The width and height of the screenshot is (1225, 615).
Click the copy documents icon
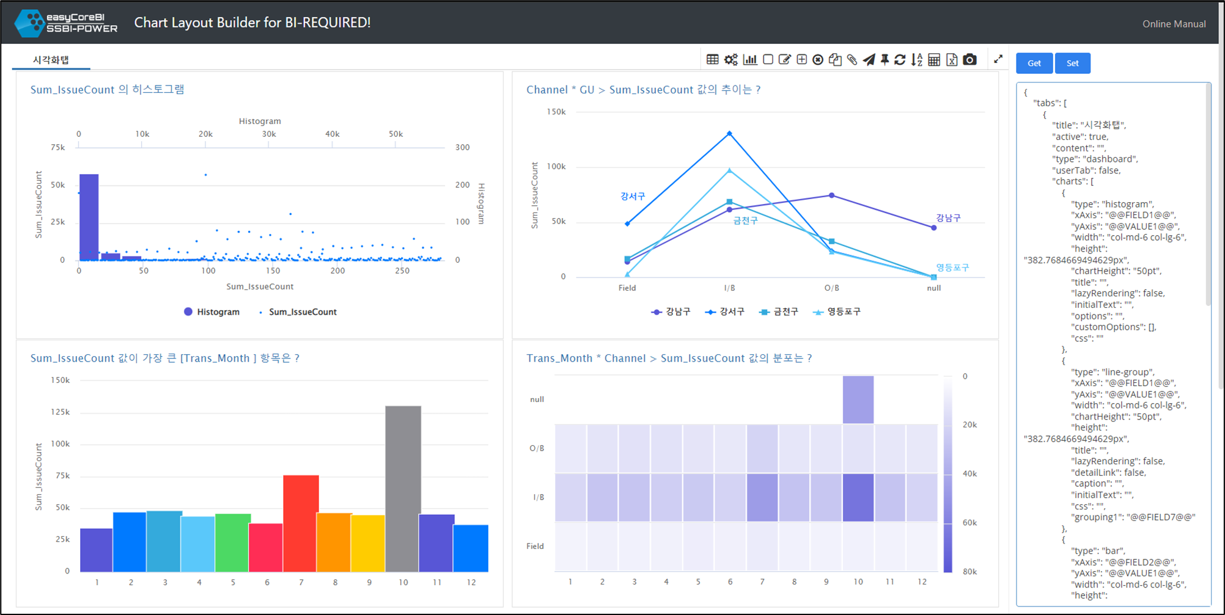(835, 60)
